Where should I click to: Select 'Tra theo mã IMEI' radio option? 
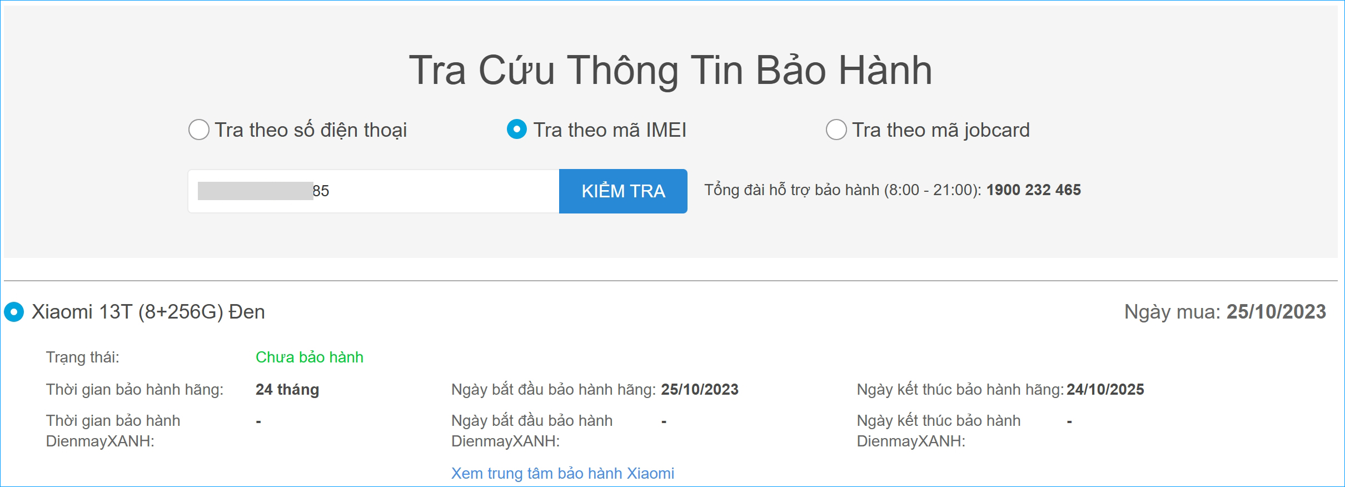pos(517,130)
